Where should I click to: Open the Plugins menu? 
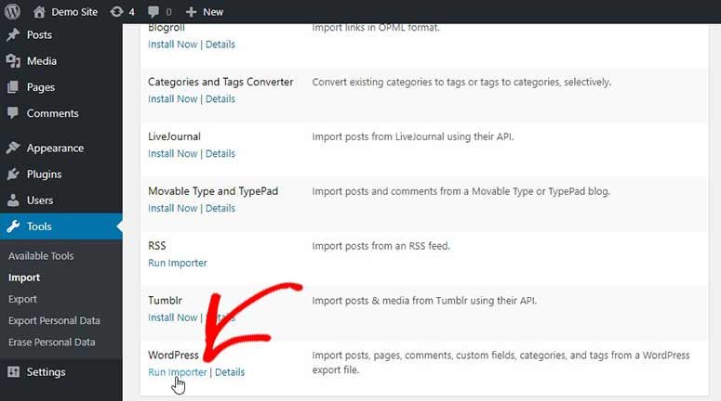click(44, 175)
